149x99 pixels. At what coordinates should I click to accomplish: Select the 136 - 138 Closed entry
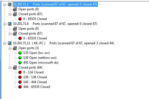click(35, 77)
